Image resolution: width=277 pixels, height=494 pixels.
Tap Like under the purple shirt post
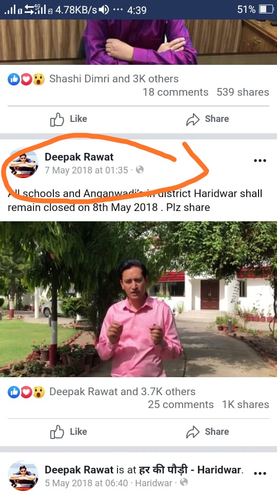point(69,119)
